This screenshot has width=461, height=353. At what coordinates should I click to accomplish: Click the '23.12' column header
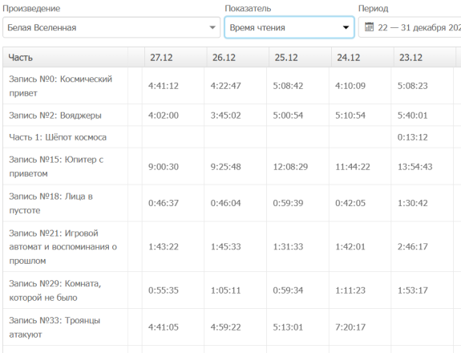point(425,58)
